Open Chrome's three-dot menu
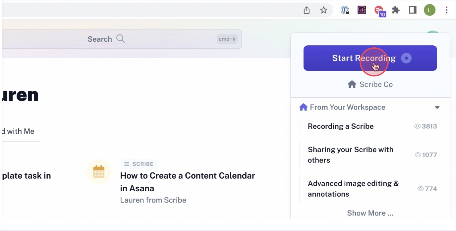This screenshot has height=231, width=456. click(447, 10)
